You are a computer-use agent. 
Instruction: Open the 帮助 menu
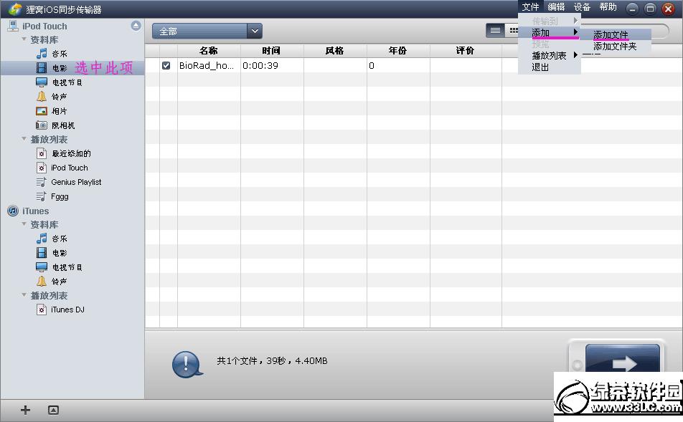608,7
